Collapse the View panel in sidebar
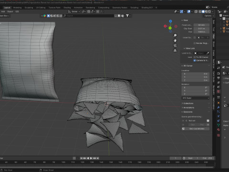229x172 pixels. coord(185,20)
